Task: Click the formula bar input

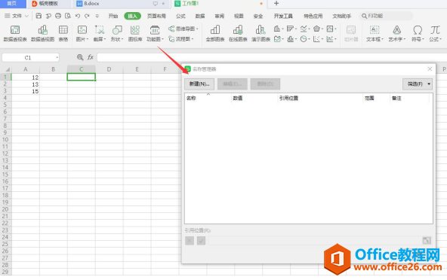Action: click(272, 57)
